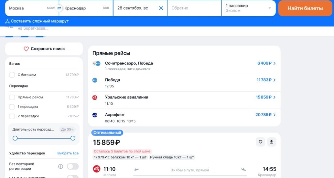Click the Краснодар destination field
The image size is (334, 178).
(x=86, y=8)
